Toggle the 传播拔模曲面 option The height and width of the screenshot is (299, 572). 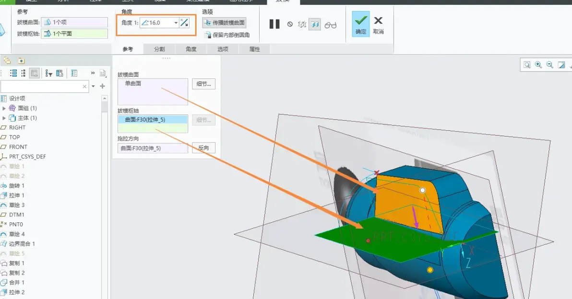225,23
